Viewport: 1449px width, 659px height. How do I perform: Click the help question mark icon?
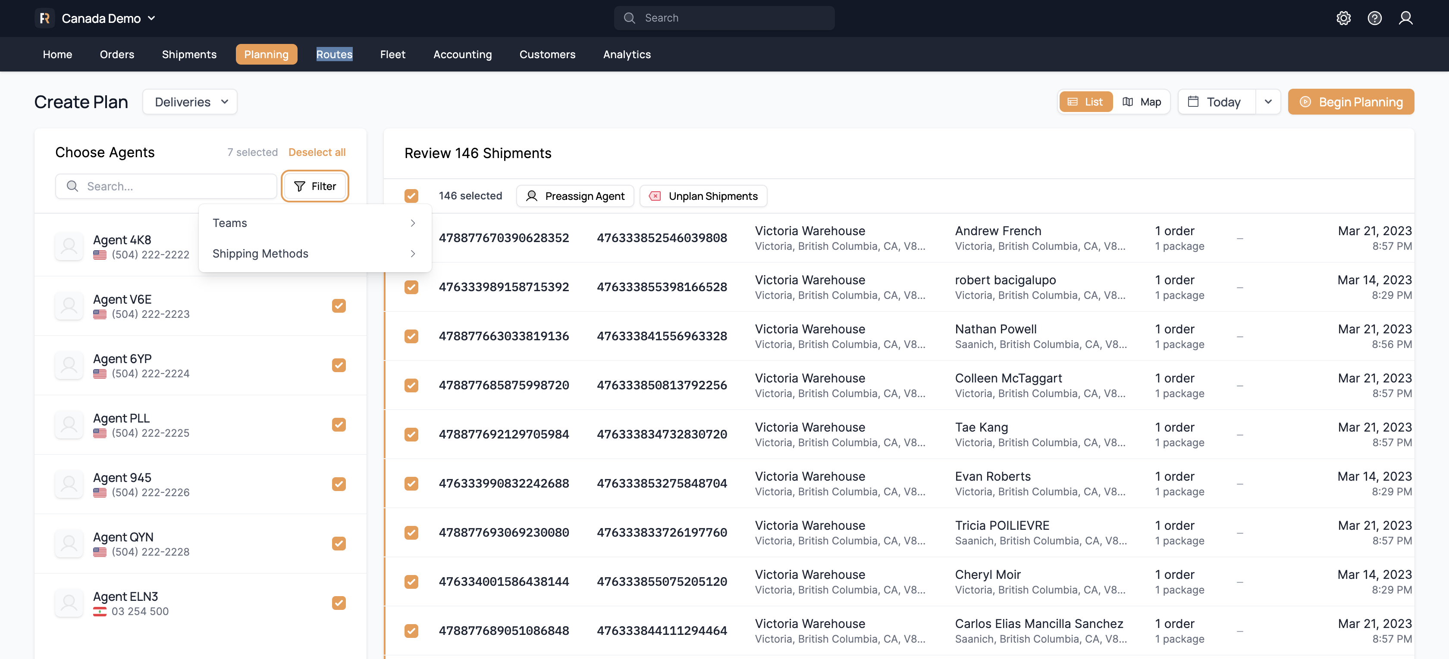[x=1374, y=18]
